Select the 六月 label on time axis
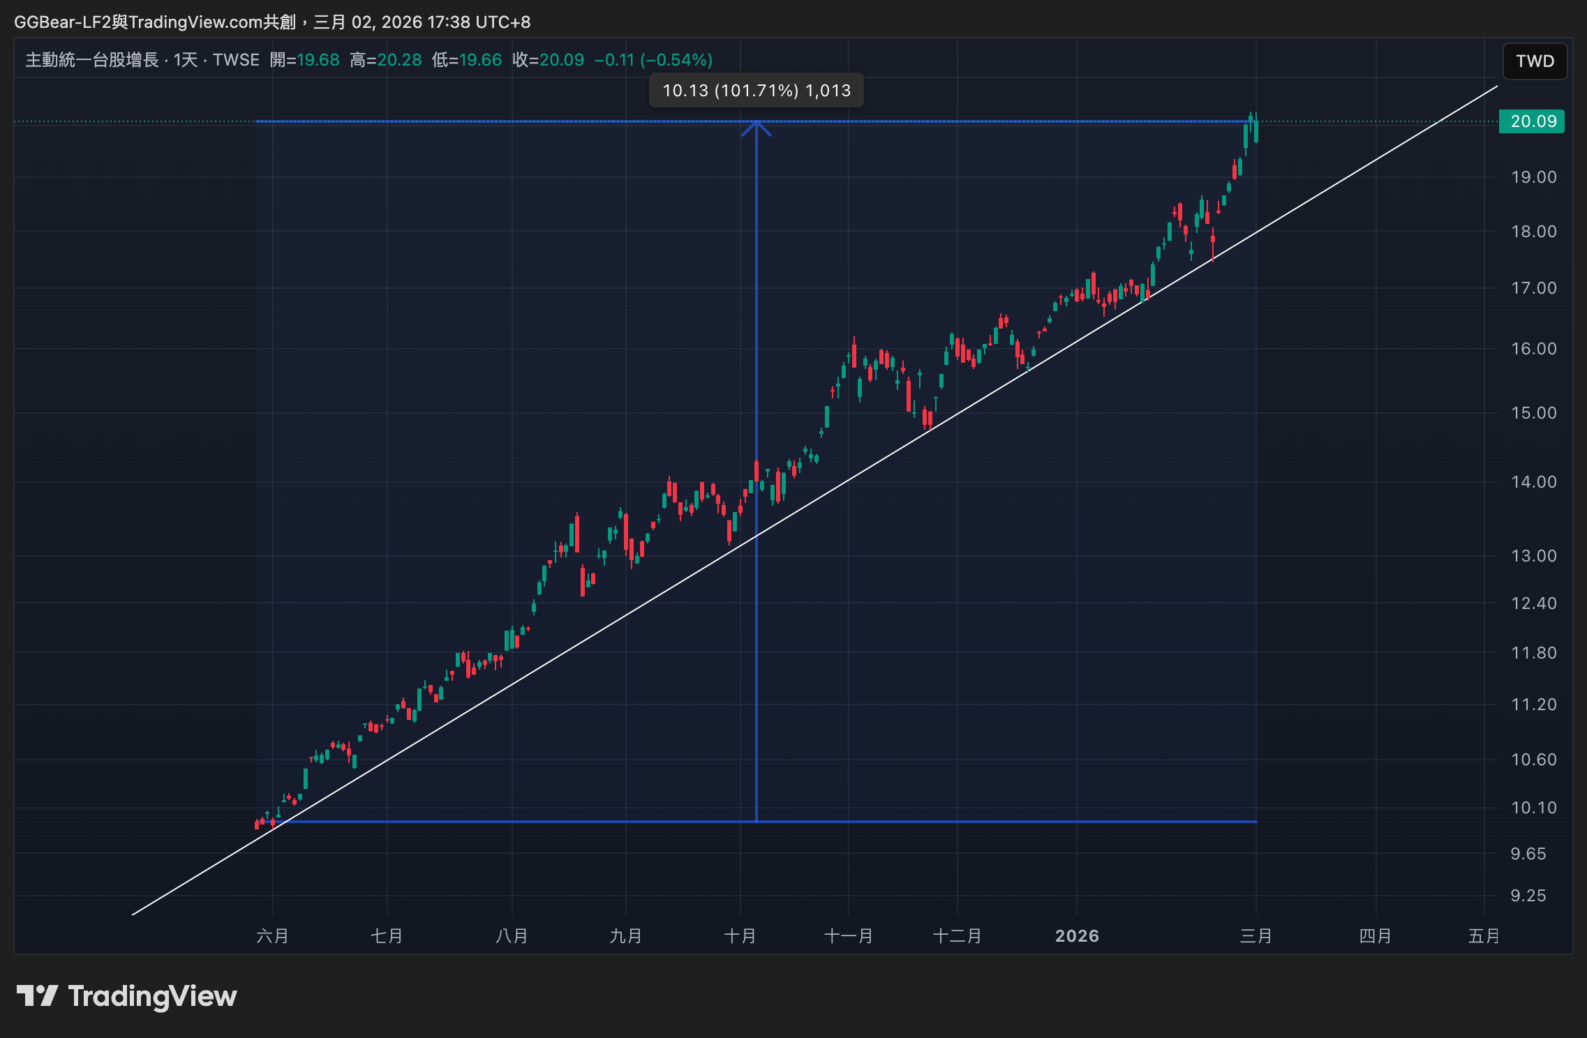Viewport: 1587px width, 1038px height. tap(272, 936)
